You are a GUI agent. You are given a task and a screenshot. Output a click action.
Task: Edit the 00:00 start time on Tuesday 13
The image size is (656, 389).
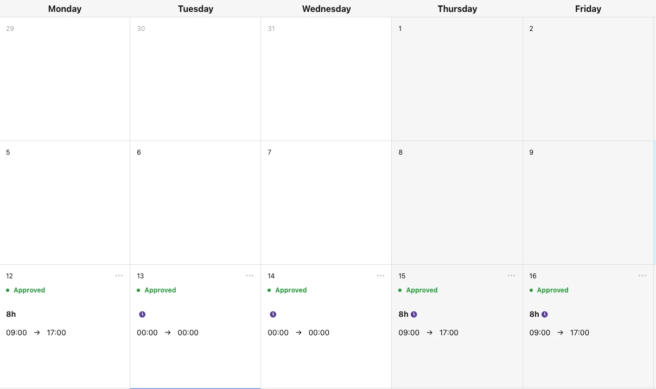tap(147, 333)
